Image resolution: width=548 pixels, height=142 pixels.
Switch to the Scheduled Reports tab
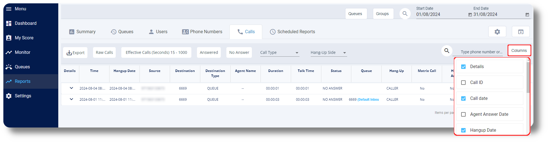point(292,32)
